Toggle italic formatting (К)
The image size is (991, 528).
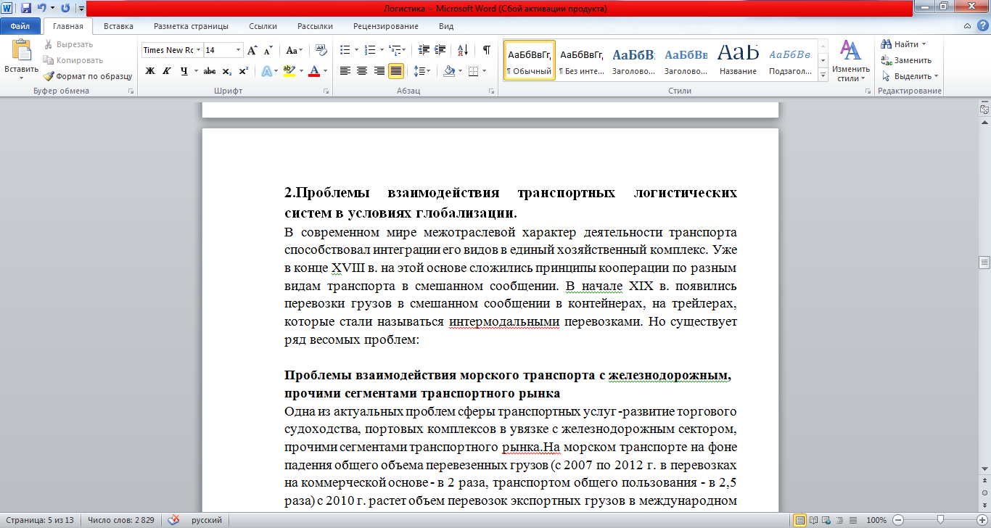[x=167, y=70]
